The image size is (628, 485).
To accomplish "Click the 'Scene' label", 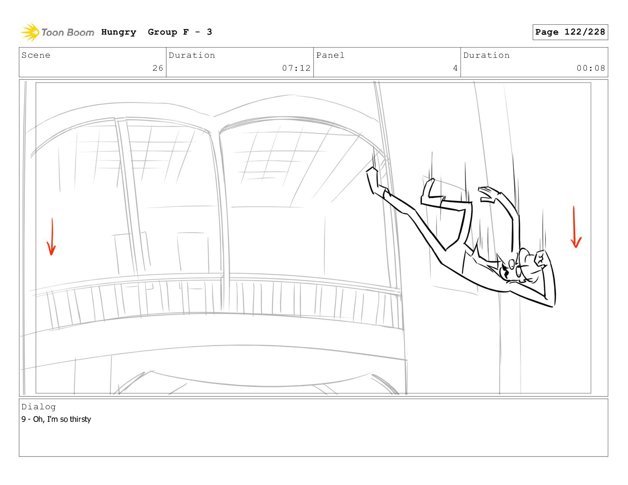I will pos(36,55).
